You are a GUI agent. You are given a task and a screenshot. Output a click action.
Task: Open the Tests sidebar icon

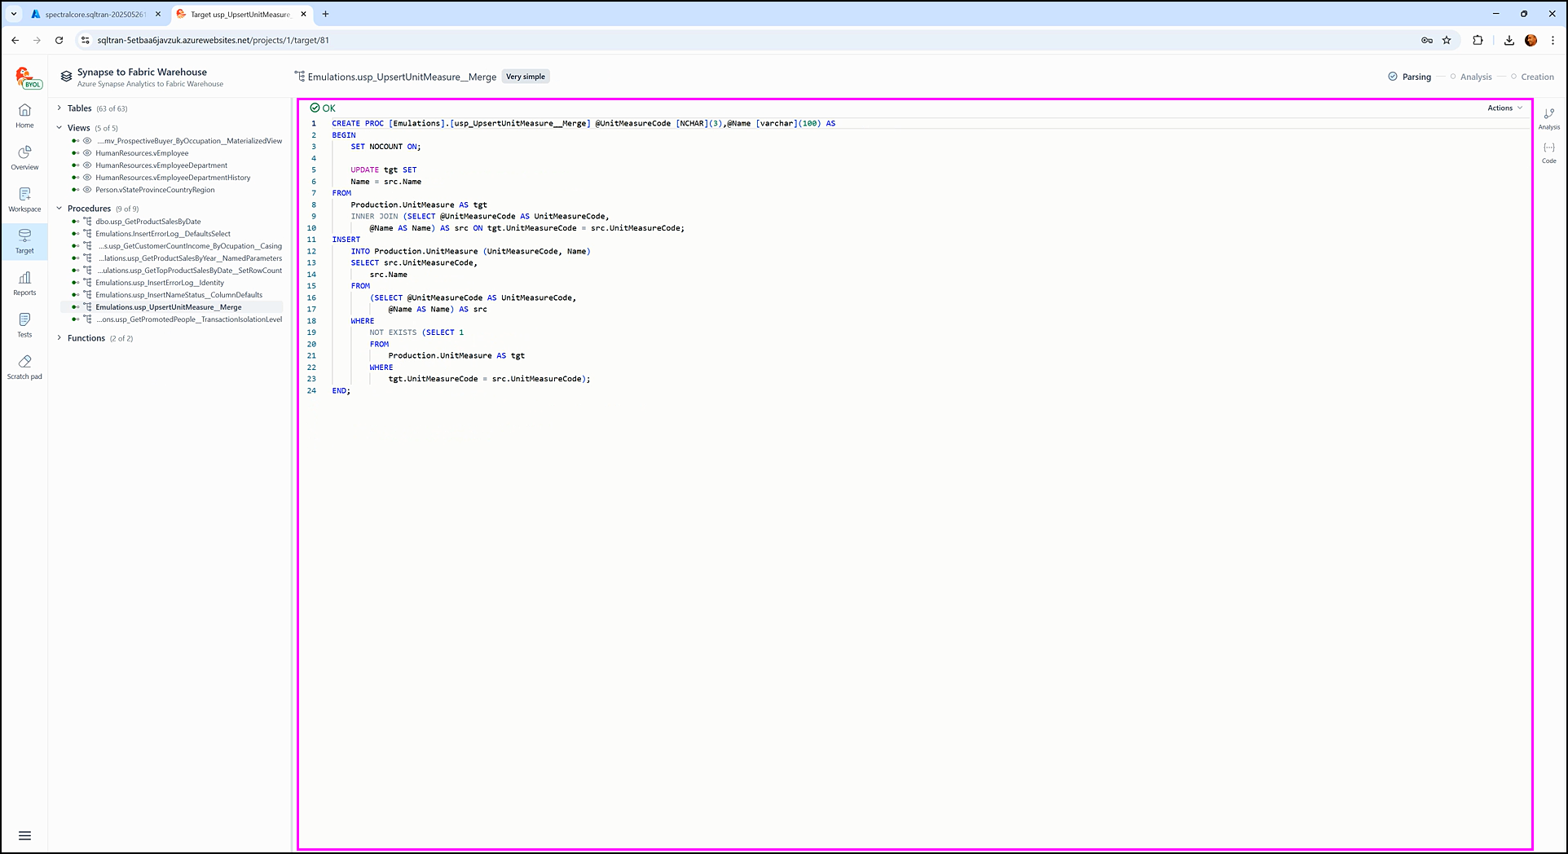(x=24, y=324)
